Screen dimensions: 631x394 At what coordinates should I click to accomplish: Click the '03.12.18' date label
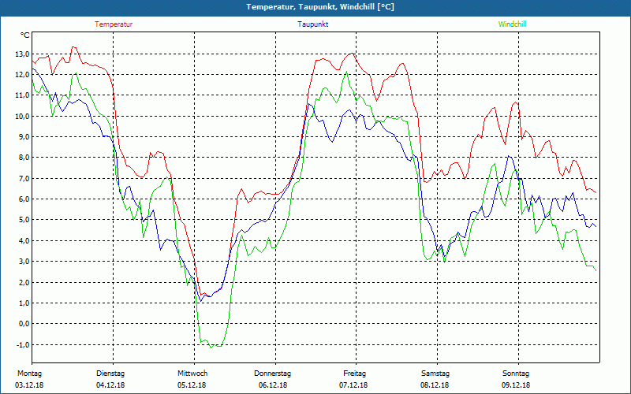tap(29, 385)
